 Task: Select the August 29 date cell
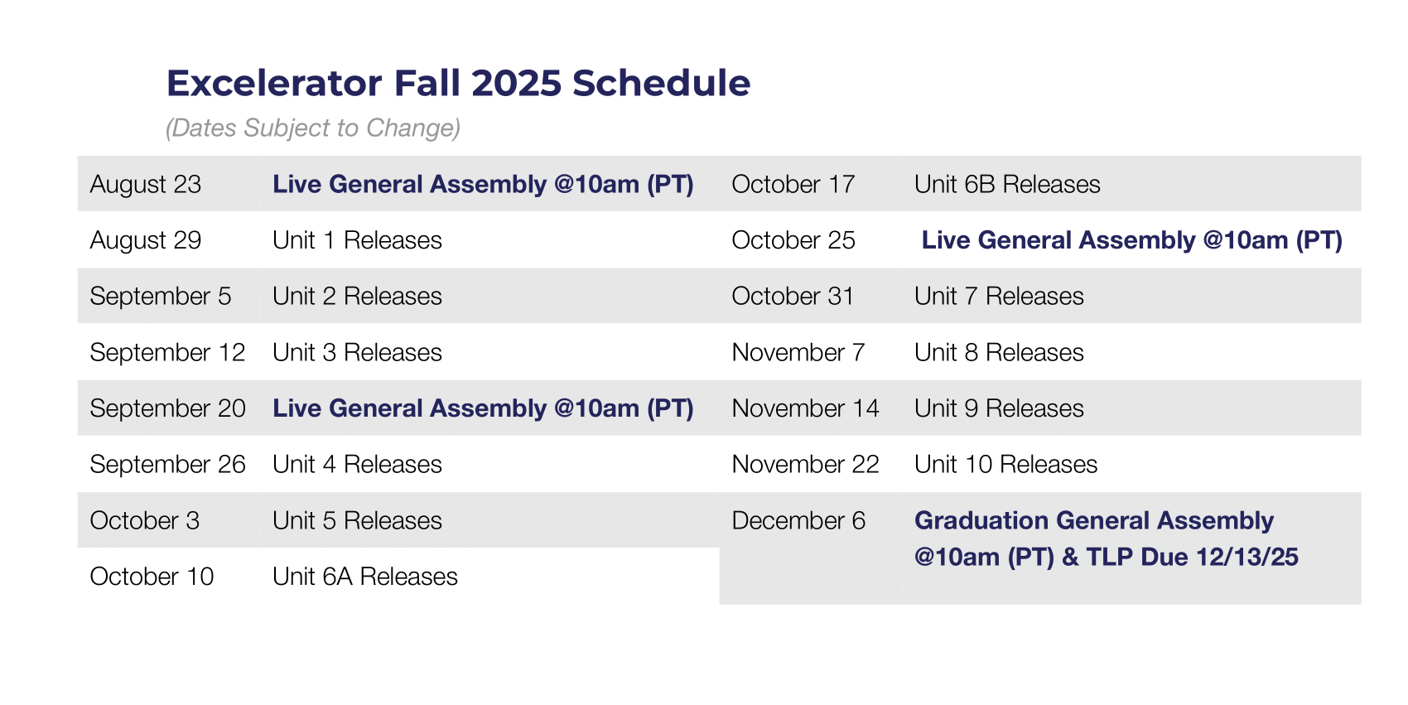pyautogui.click(x=146, y=240)
